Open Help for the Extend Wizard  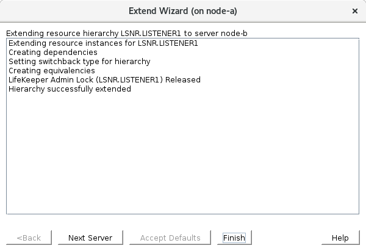340,238
